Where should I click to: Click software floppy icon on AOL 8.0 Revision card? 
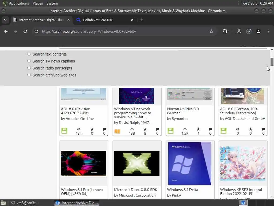click(64, 131)
